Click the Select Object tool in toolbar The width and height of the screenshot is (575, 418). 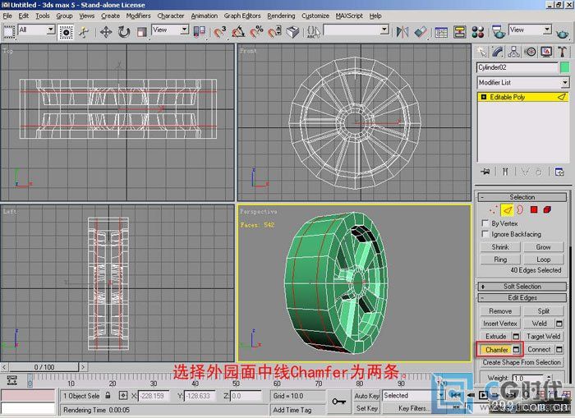pyautogui.click(x=66, y=32)
